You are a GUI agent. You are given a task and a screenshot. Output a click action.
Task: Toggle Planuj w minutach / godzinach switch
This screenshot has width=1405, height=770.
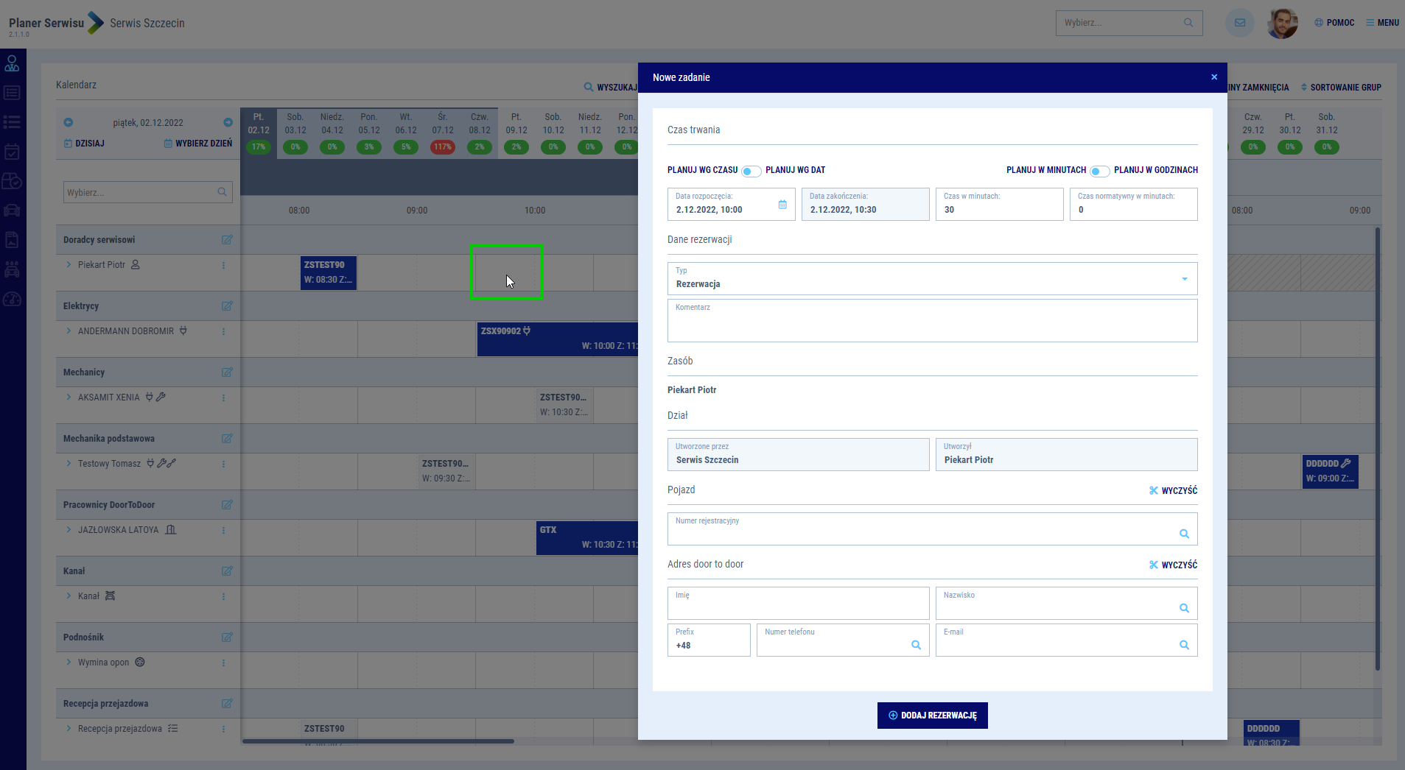(x=1099, y=171)
